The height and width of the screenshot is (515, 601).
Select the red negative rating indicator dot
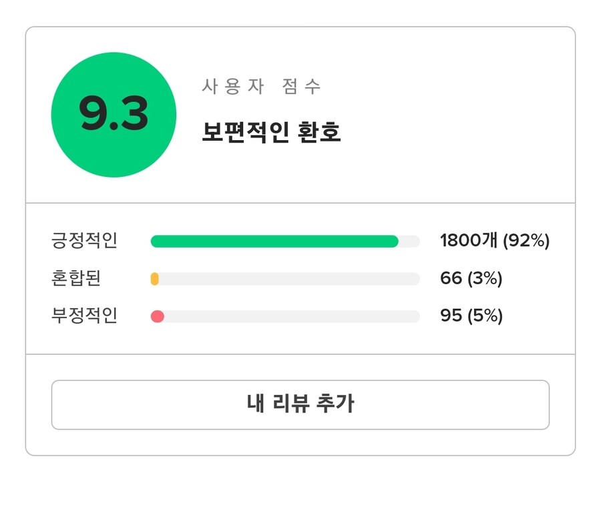click(x=158, y=316)
